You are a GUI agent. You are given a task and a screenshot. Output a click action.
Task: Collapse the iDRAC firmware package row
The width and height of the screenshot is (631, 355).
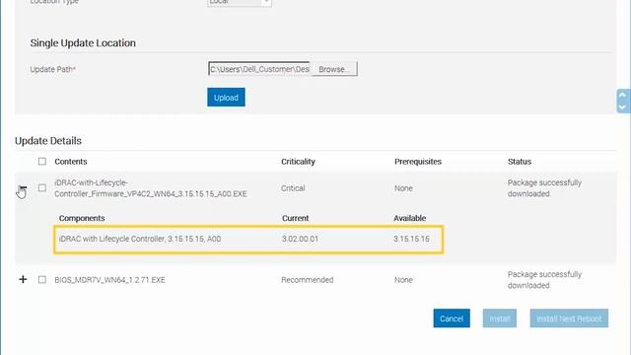click(23, 188)
